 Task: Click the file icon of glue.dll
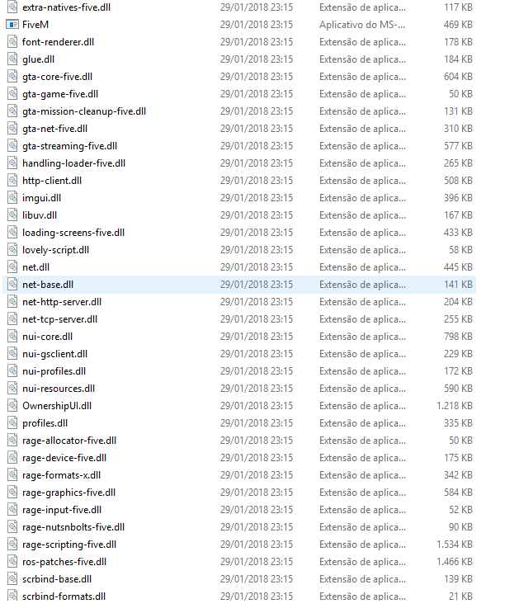tap(12, 59)
